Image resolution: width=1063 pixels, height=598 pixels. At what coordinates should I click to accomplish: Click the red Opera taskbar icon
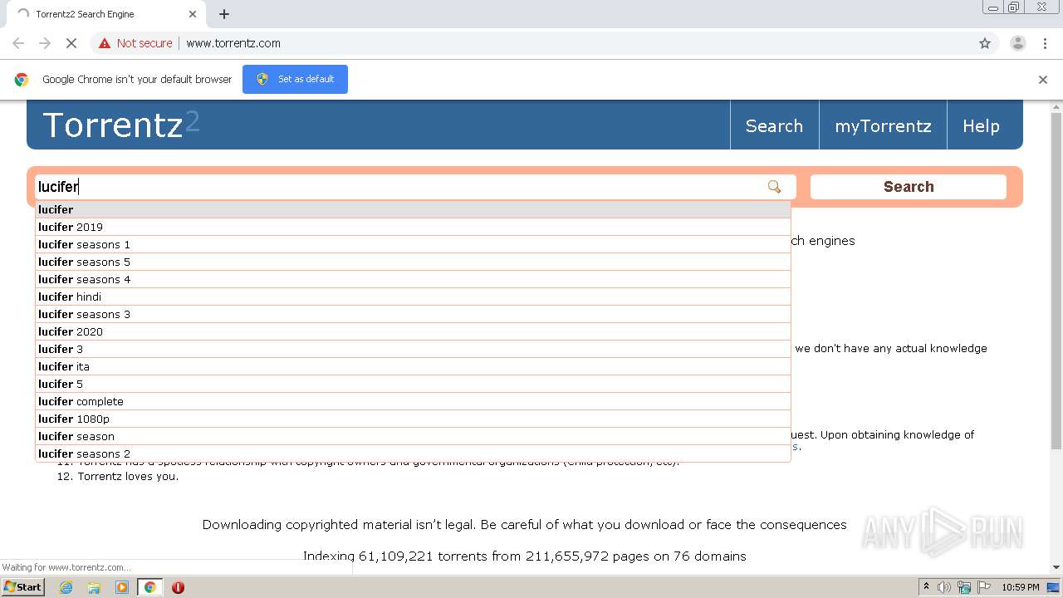pyautogui.click(x=178, y=587)
